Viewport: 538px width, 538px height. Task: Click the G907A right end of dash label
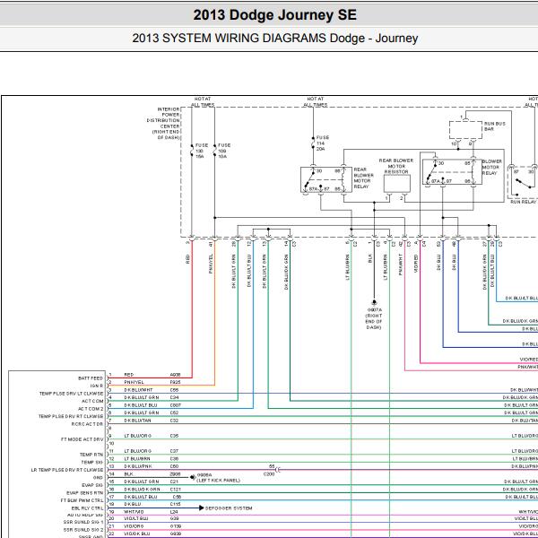[x=374, y=318]
